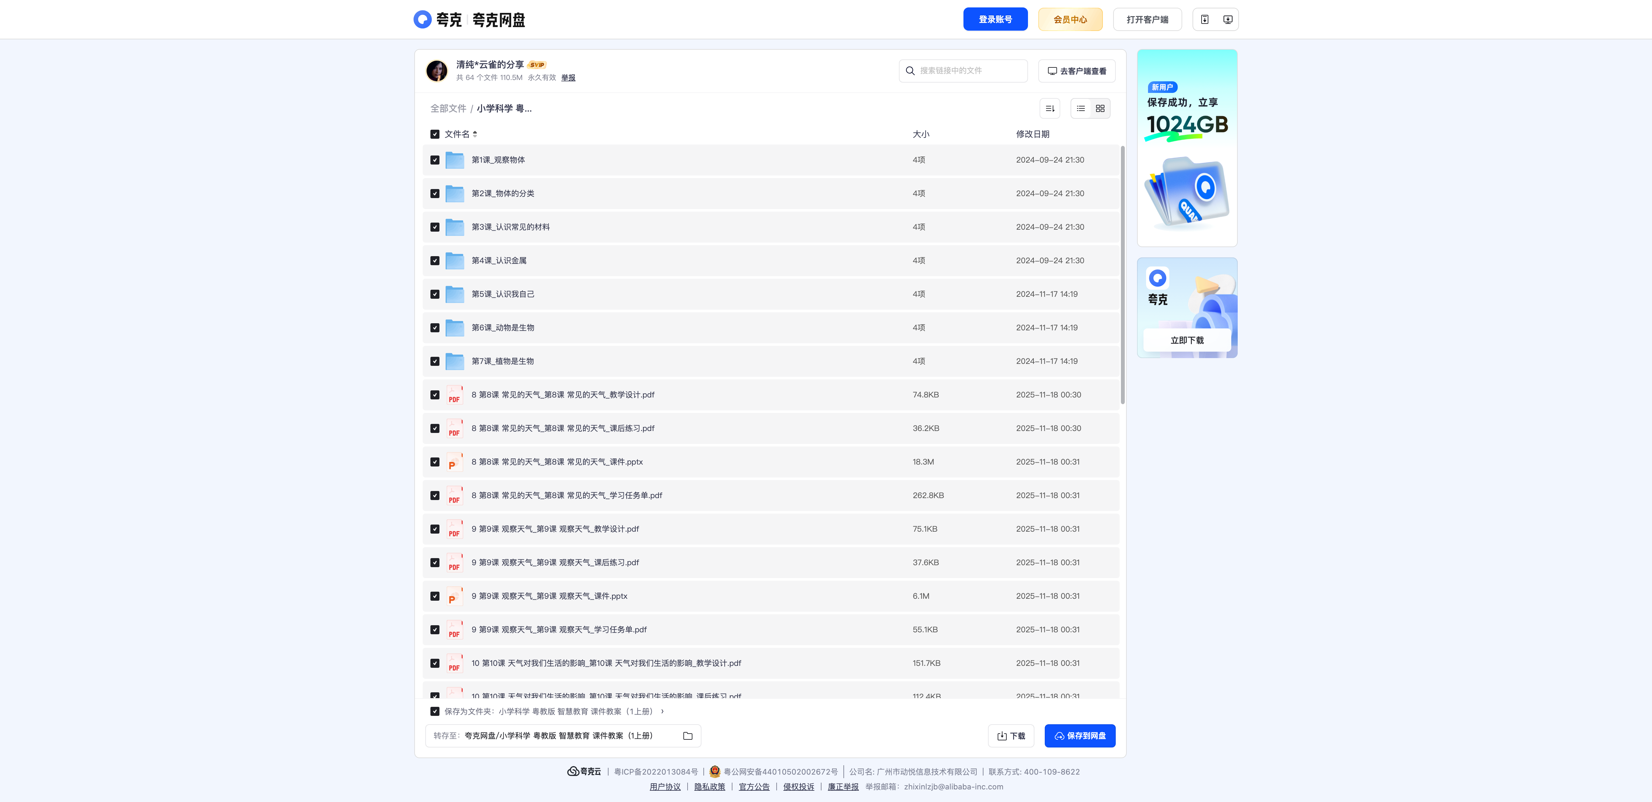Click 打开客户端 button
Image resolution: width=1652 pixels, height=802 pixels.
coord(1147,19)
